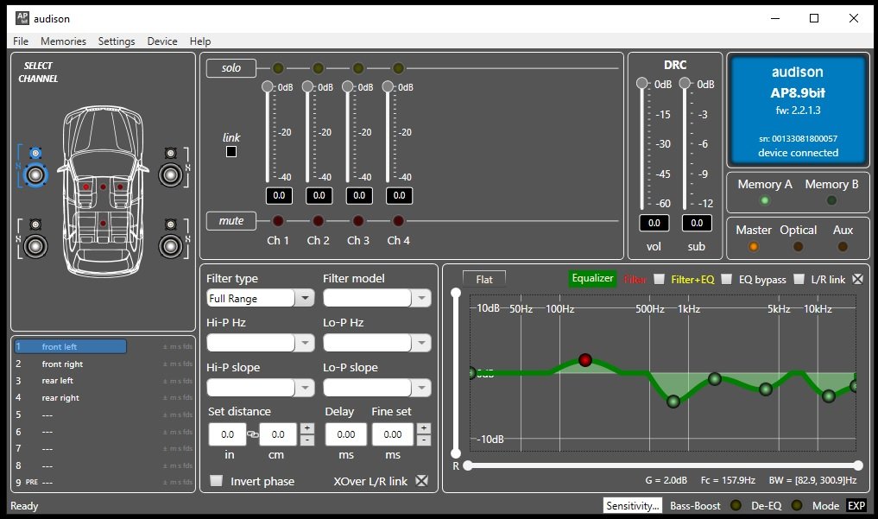The width and height of the screenshot is (878, 519).
Task: Enable the Filter view checkbox
Action: (659, 279)
